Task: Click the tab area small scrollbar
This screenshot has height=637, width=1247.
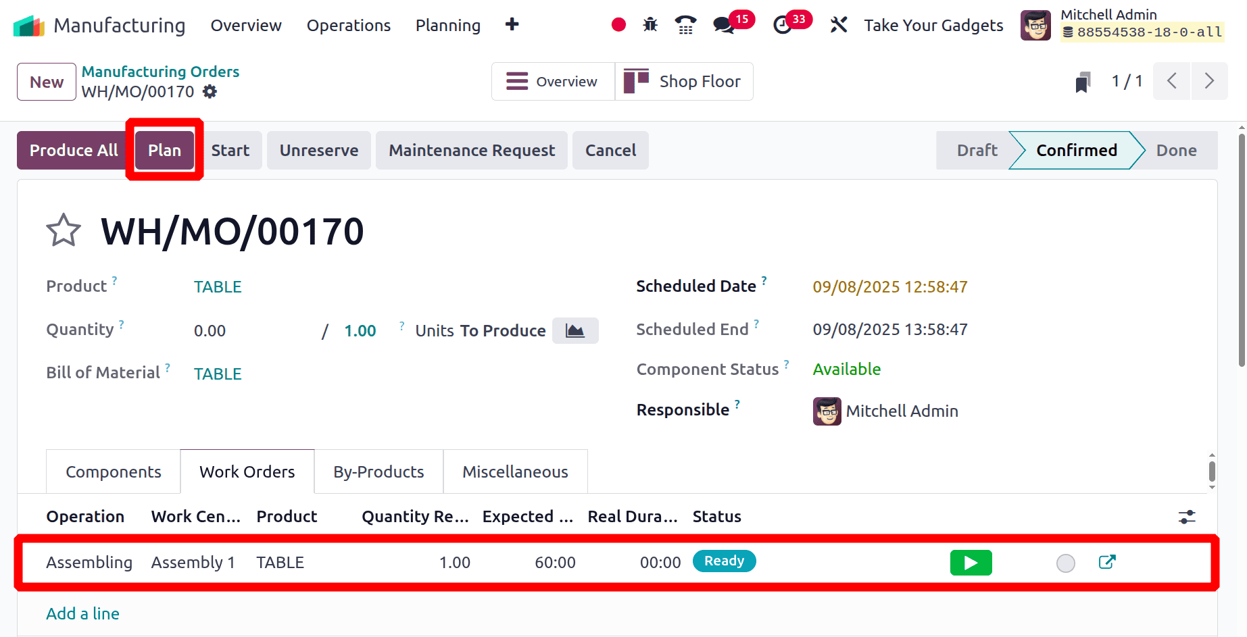Action: (x=1212, y=472)
